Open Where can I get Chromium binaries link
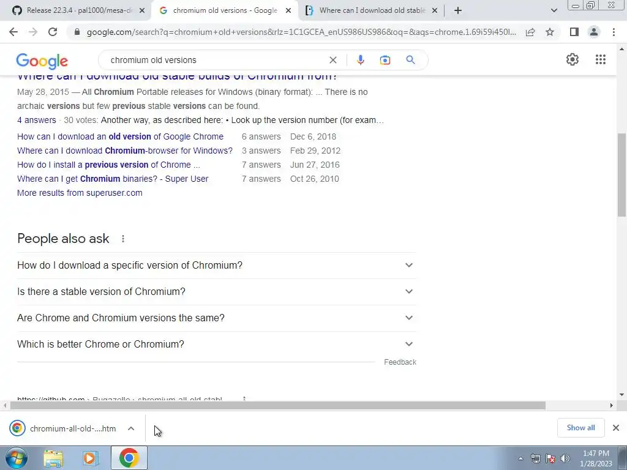This screenshot has height=470, width=627. 113,179
